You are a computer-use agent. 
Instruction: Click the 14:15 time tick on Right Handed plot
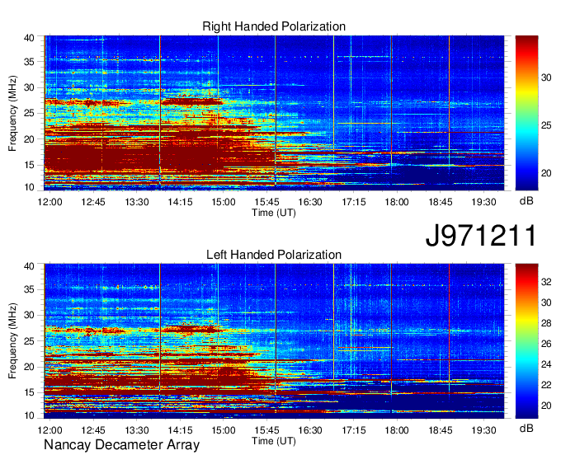tap(180, 202)
